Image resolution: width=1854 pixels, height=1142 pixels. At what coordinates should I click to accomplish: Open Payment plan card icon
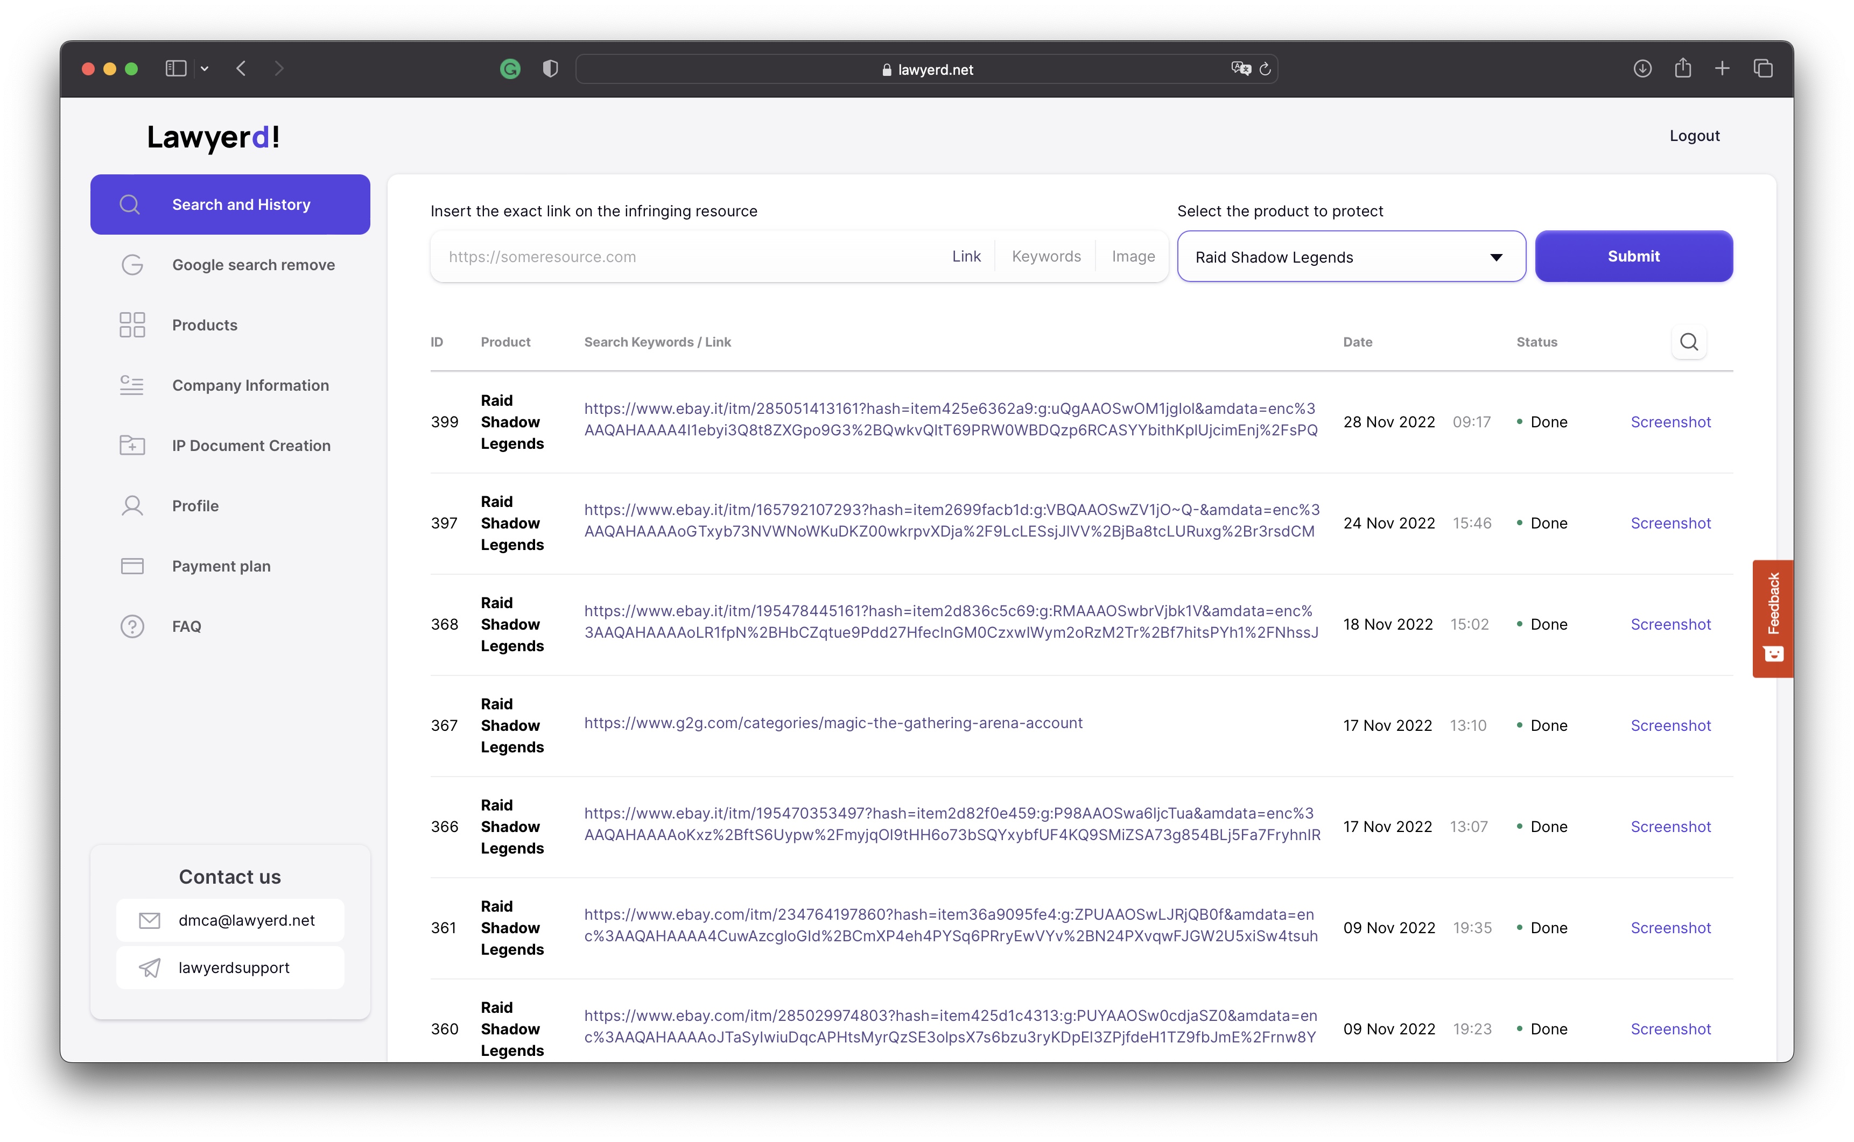coord(132,566)
